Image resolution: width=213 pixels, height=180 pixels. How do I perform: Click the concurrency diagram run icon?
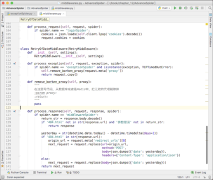click(x=197, y=8)
